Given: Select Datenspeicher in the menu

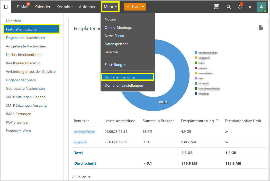Looking at the screenshot, I should [128, 44].
